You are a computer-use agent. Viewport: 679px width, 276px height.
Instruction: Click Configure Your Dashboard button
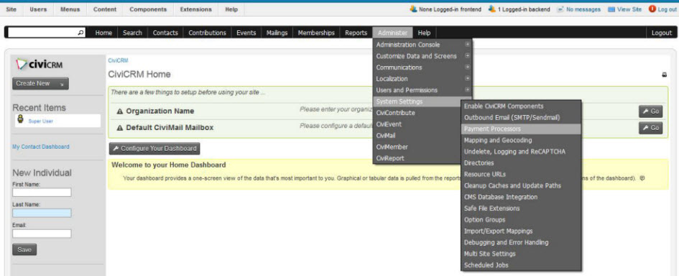[154, 149]
